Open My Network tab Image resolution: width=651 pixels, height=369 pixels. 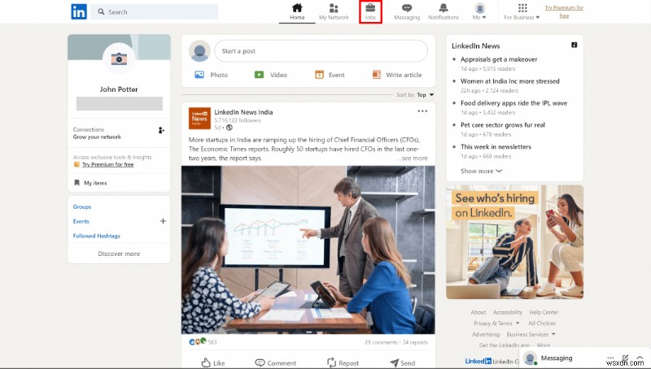coord(334,11)
